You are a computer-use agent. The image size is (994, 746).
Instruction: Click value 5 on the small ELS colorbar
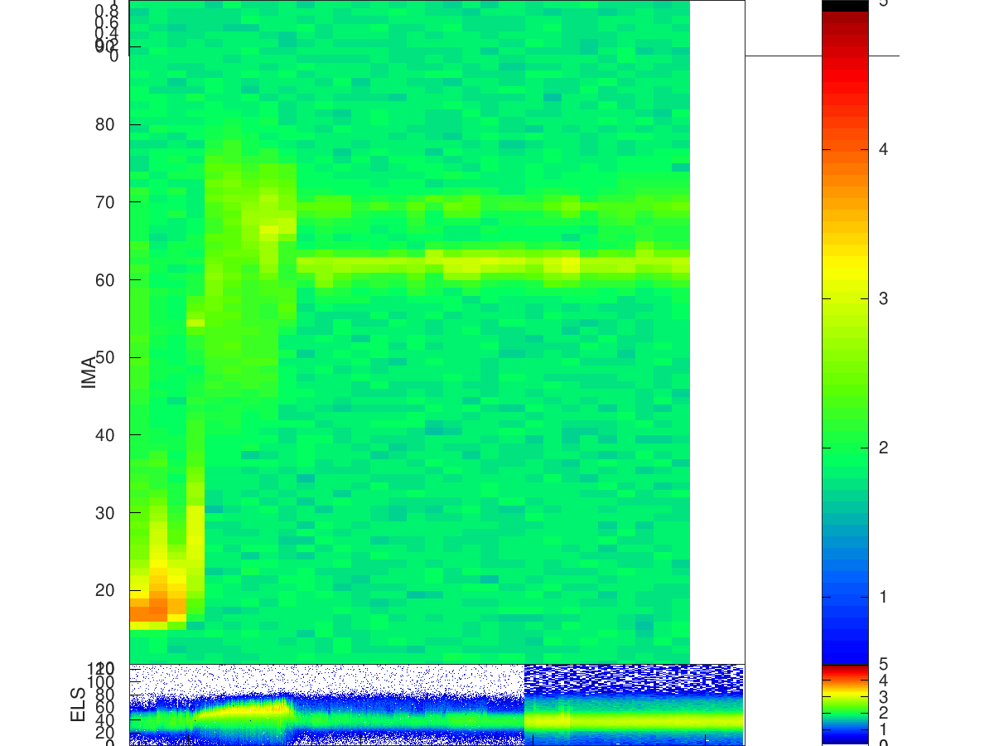(884, 664)
